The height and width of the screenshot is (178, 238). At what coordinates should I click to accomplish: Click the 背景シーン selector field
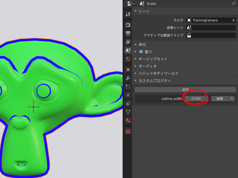point(211,28)
